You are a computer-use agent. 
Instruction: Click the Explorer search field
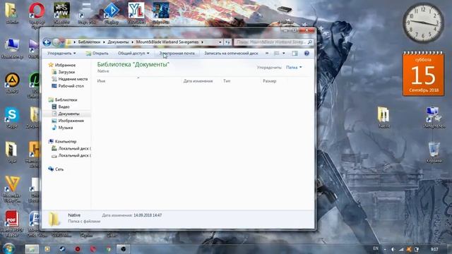coord(273,42)
